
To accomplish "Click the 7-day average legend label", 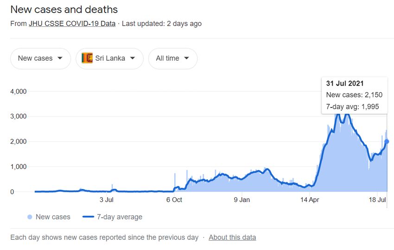I will pos(120,217).
